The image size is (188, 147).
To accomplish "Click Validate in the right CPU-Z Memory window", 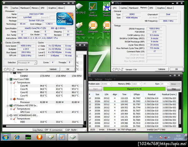I will point(162,69).
